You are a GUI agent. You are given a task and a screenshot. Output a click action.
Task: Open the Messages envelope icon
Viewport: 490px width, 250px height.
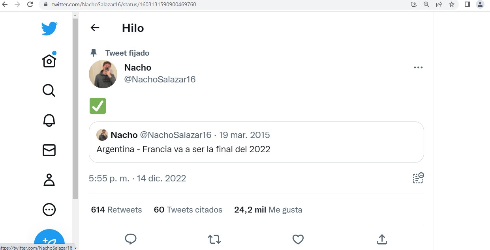[x=49, y=150]
